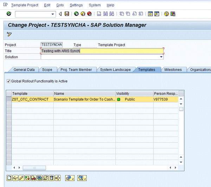This screenshot has width=211, height=187.
Task: Click the red Cancel icon in toolbar
Action: 89,14
